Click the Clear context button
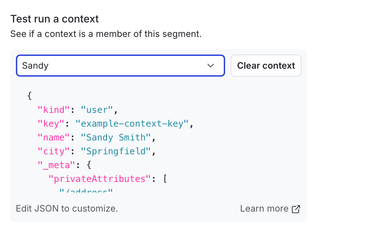 coord(266,66)
